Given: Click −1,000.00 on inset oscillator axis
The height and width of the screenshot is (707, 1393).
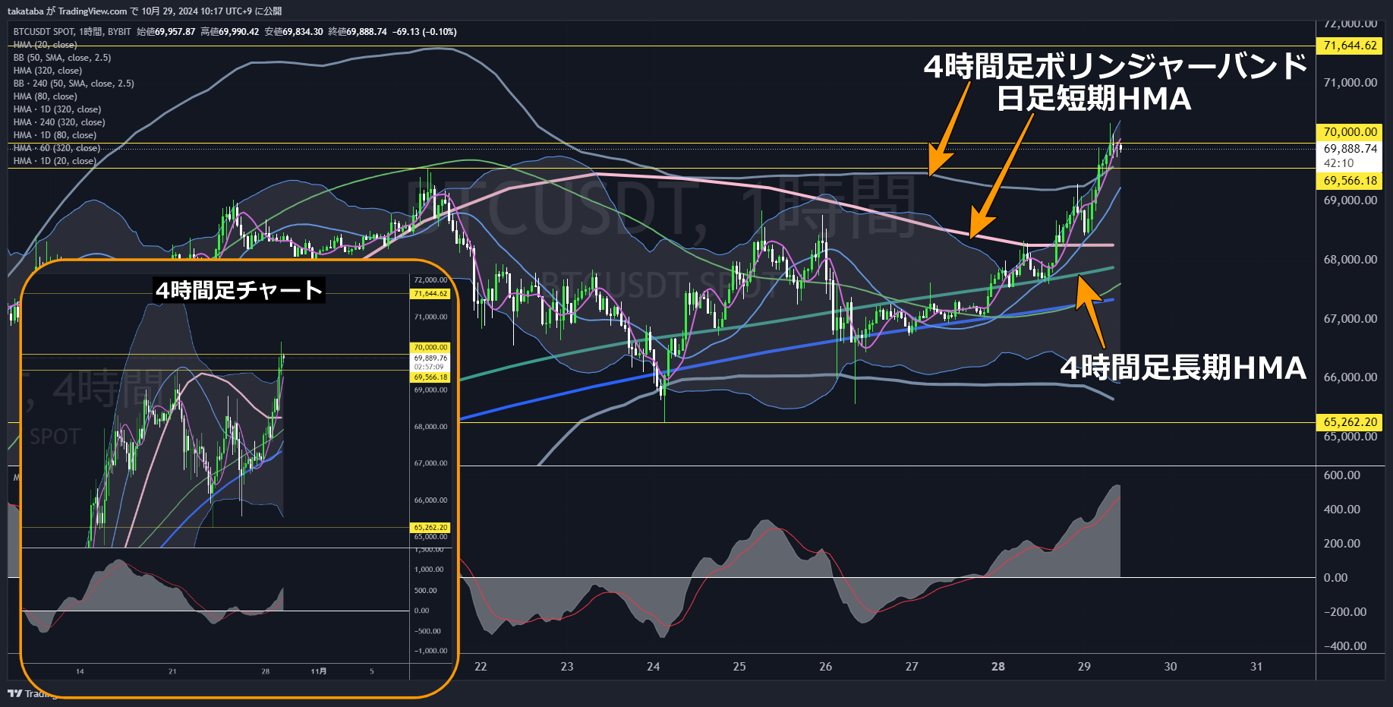Looking at the screenshot, I should 430,651.
